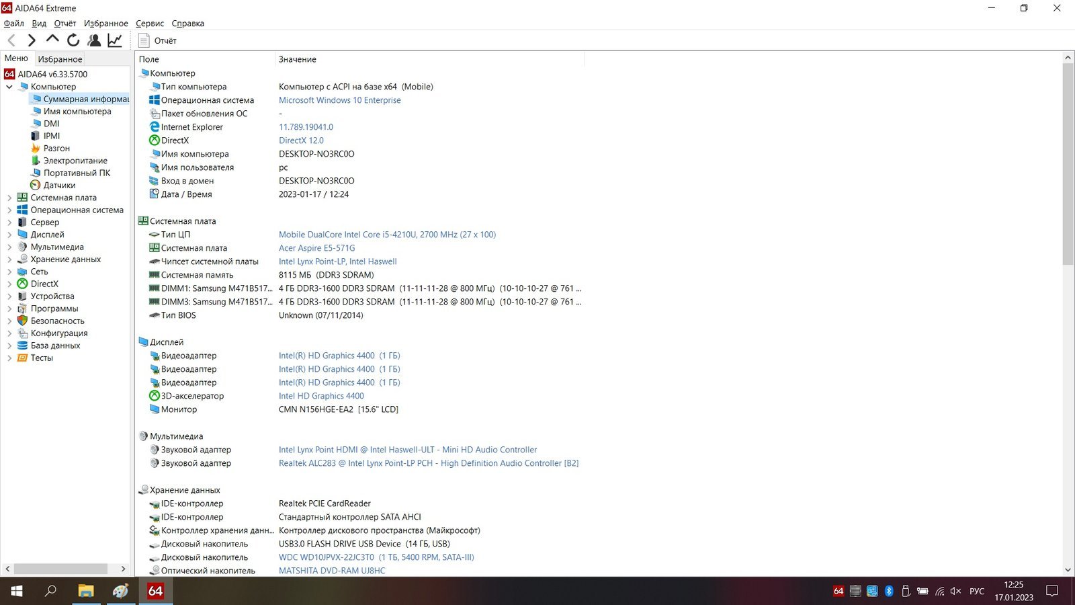This screenshot has width=1075, height=605.
Task: Open the Сервис menu
Action: click(x=150, y=24)
